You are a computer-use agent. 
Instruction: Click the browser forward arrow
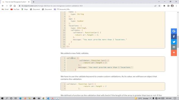7,6
